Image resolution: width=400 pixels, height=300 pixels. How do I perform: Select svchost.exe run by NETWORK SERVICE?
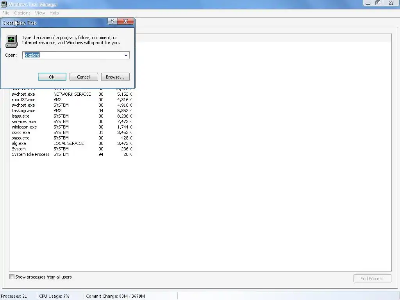pyautogui.click(x=72, y=94)
